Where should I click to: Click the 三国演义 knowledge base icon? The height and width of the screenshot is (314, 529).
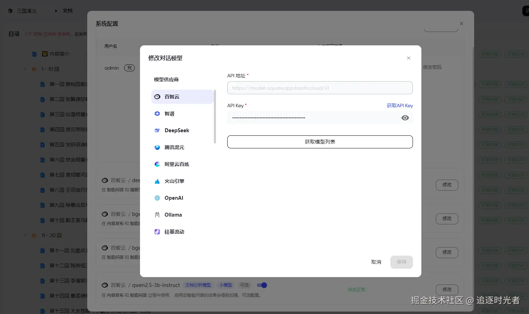(x=10, y=11)
